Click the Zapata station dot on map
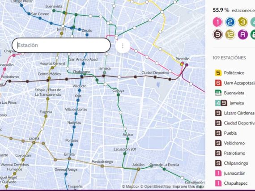The width and height of the screenshot is (255, 191). [34, 143]
